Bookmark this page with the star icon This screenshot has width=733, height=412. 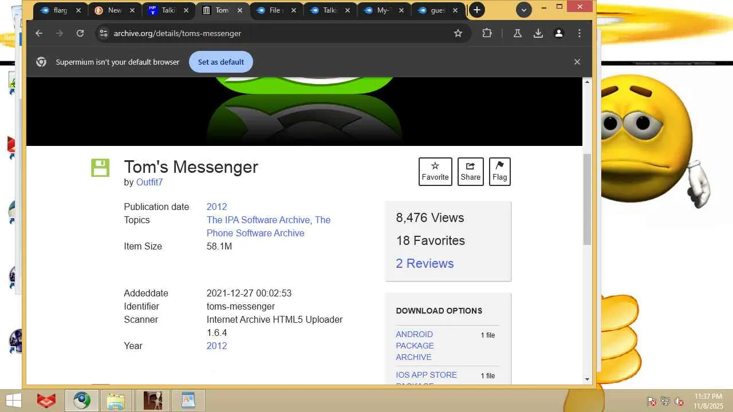point(458,33)
